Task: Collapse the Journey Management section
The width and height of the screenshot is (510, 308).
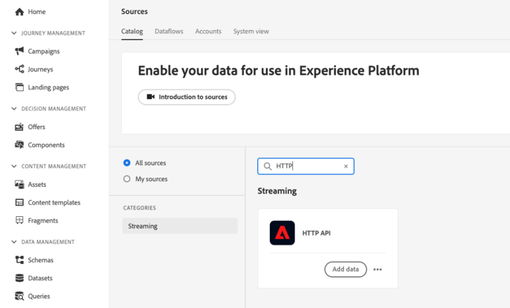Action: [x=14, y=33]
